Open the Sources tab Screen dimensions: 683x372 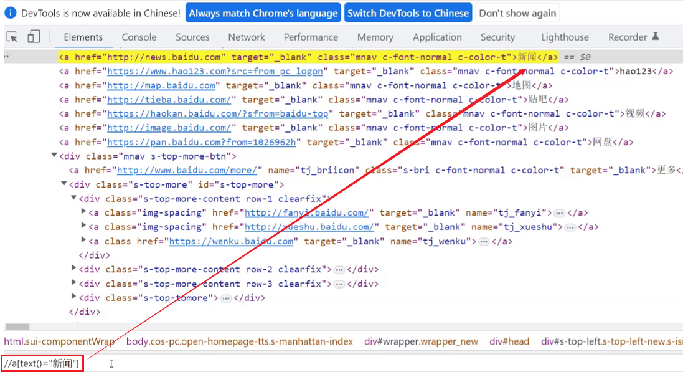(192, 37)
